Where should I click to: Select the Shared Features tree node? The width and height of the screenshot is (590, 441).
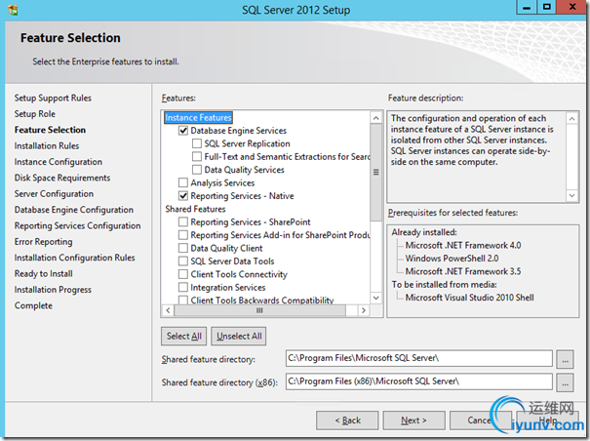point(195,209)
